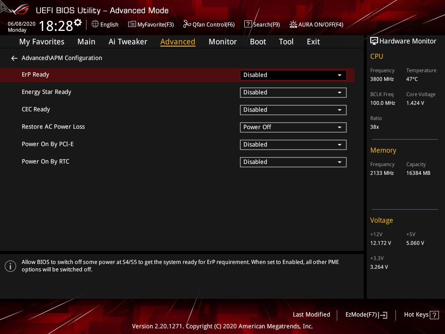This screenshot has width=445, height=334.
Task: Click Last Modified
Action: (x=311, y=315)
